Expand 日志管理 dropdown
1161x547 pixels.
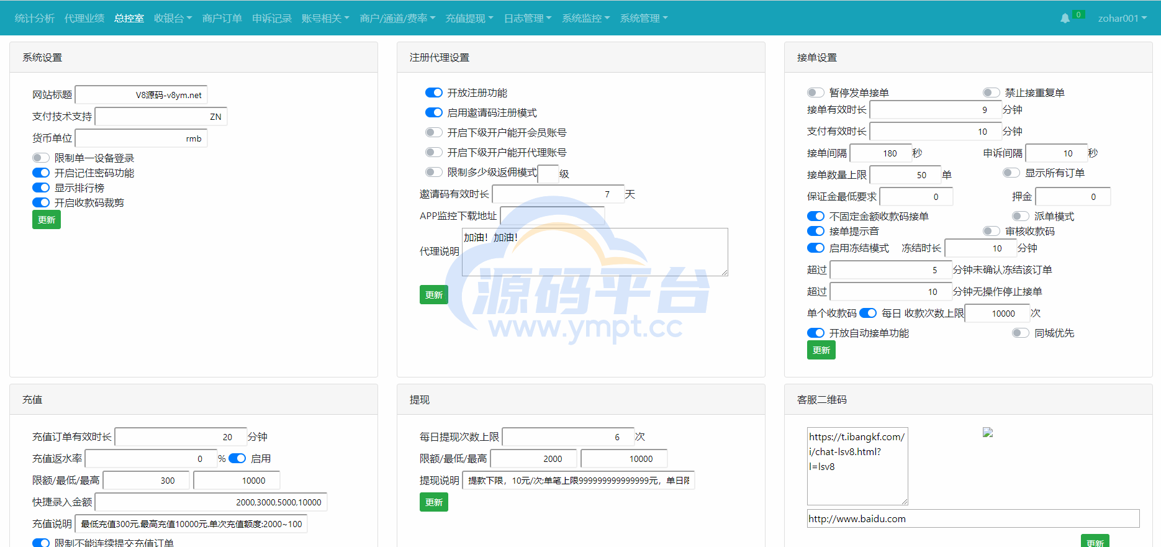click(x=528, y=18)
